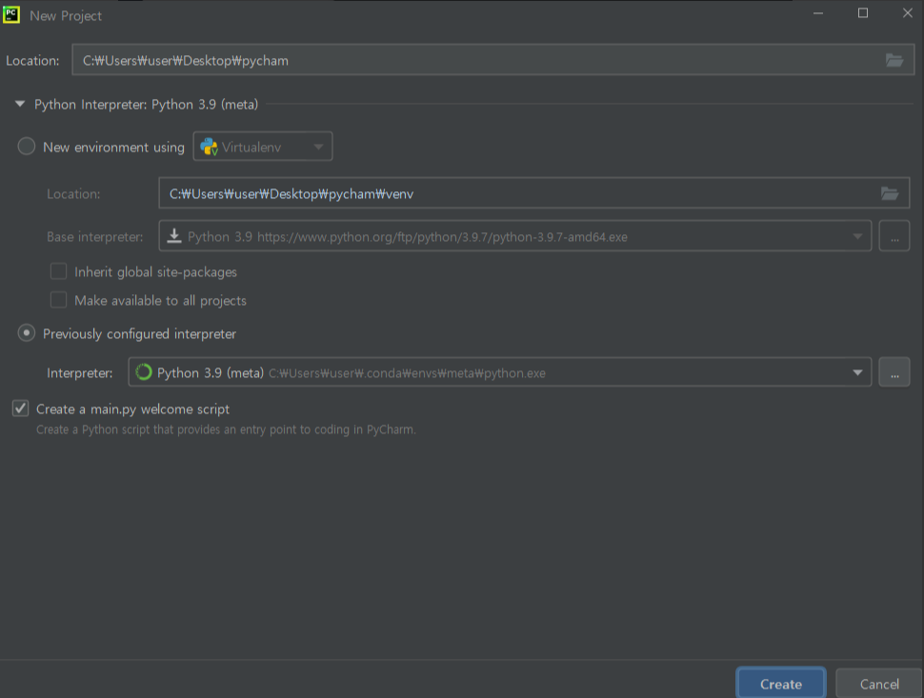Uncheck Create a main.py welcome script
Screen dimensions: 924x698
21,409
